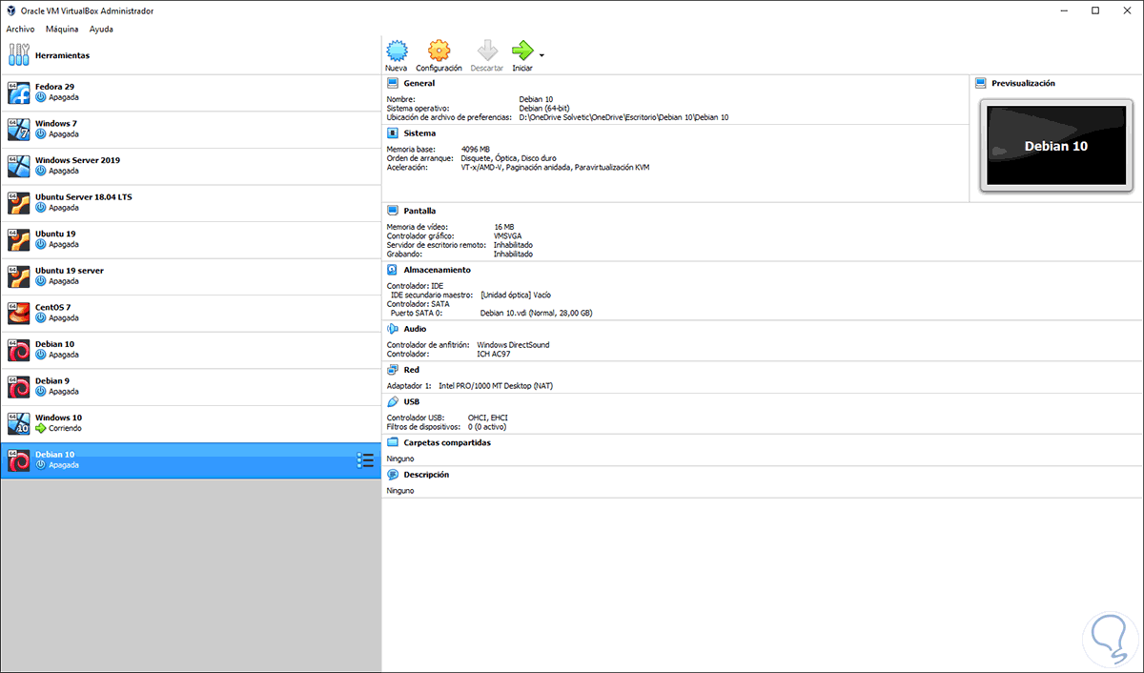
Task: Click 'OHCI, EHCI' USB controller value
Action: [487, 418]
